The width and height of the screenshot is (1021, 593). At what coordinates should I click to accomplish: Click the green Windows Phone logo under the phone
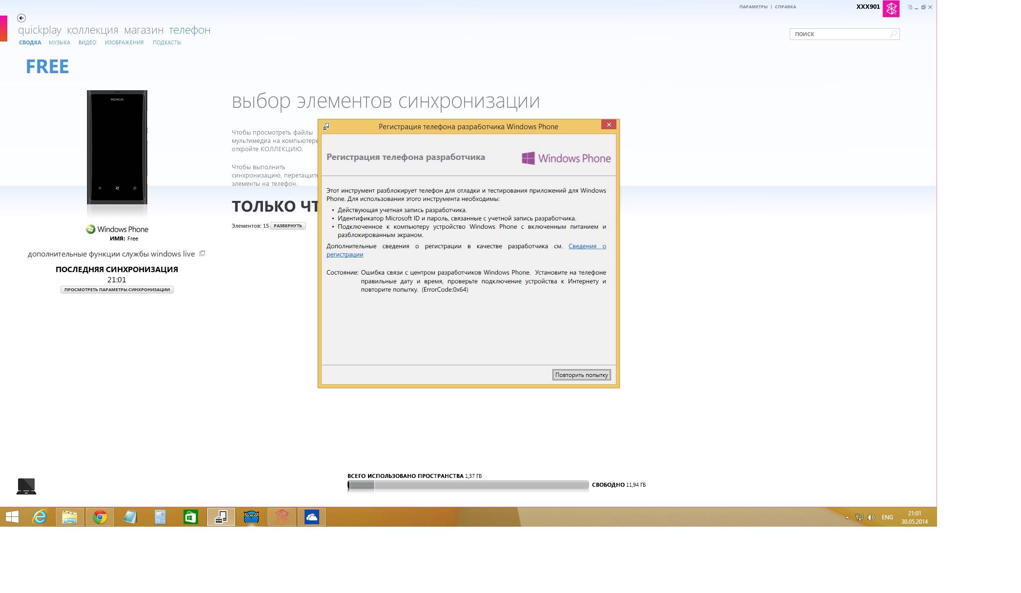[90, 229]
